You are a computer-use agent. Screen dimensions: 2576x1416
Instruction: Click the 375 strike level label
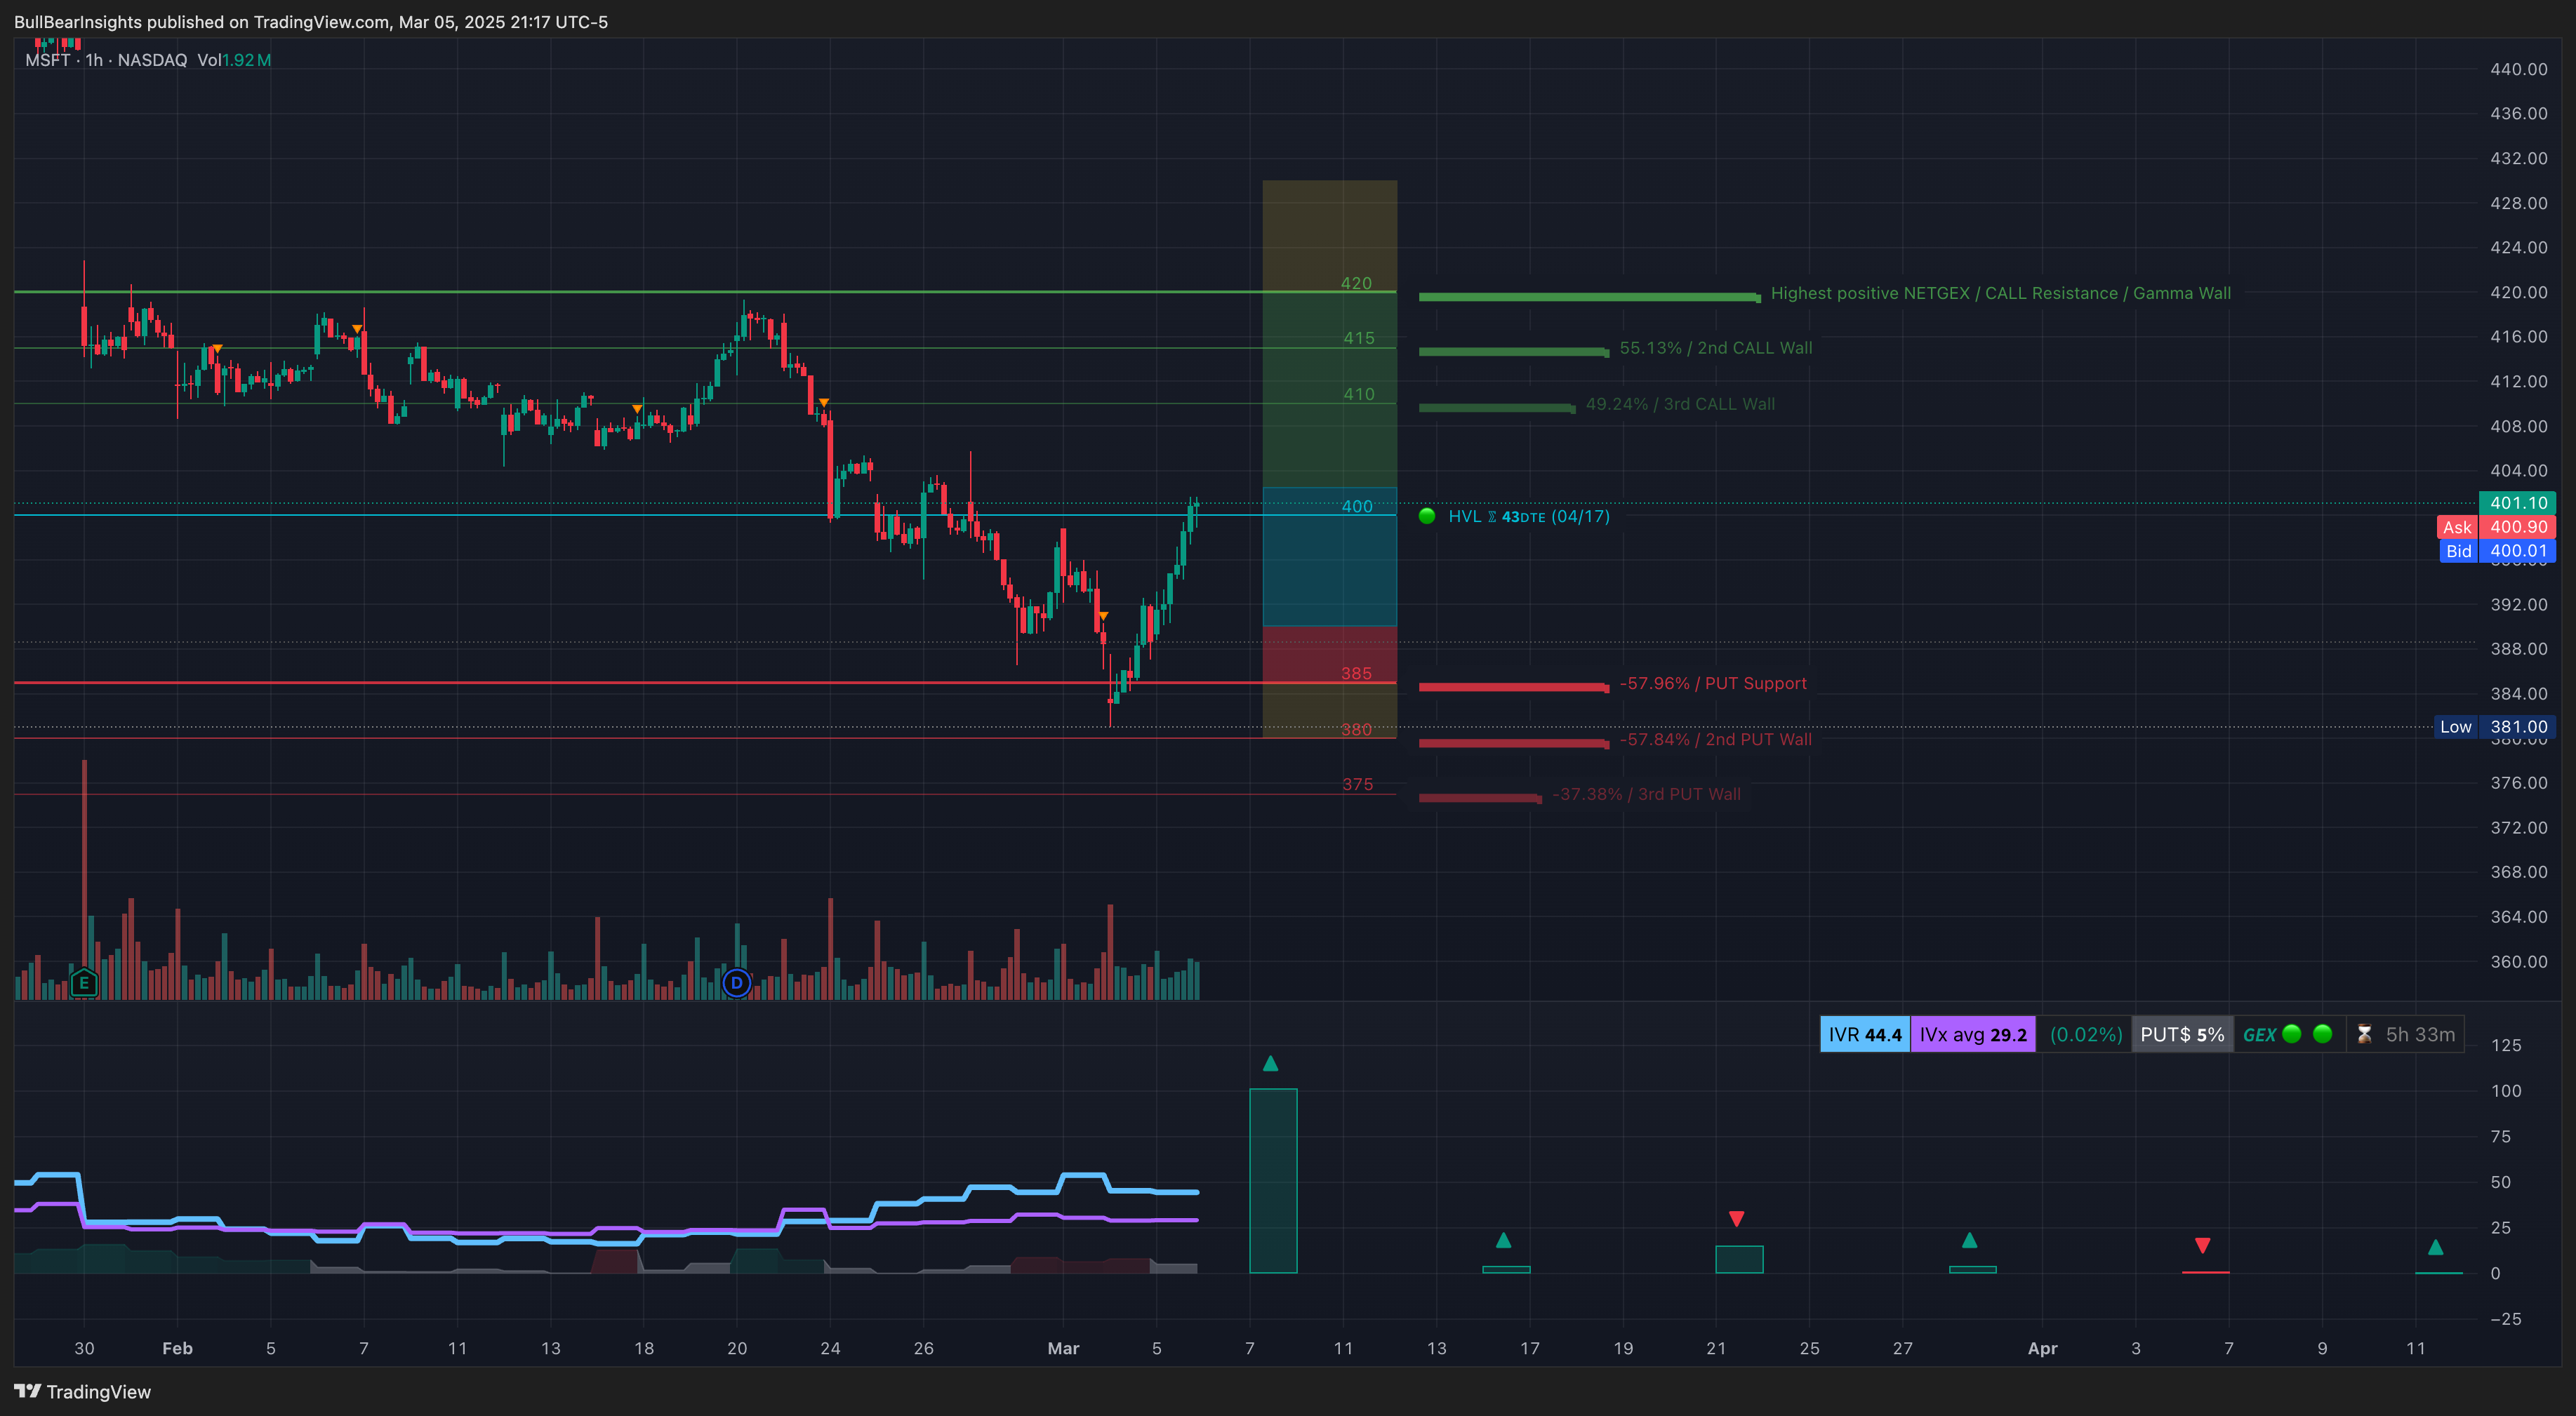tap(1357, 784)
